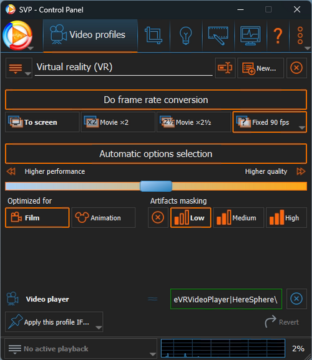Screen dimensions: 312x360
Task: Create a new profile with New...
Action: [x=260, y=68]
